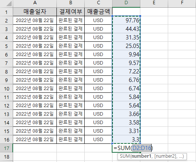Viewport: 196px width, 162px height.
Task: Select row 17 header
Action: point(6,148)
